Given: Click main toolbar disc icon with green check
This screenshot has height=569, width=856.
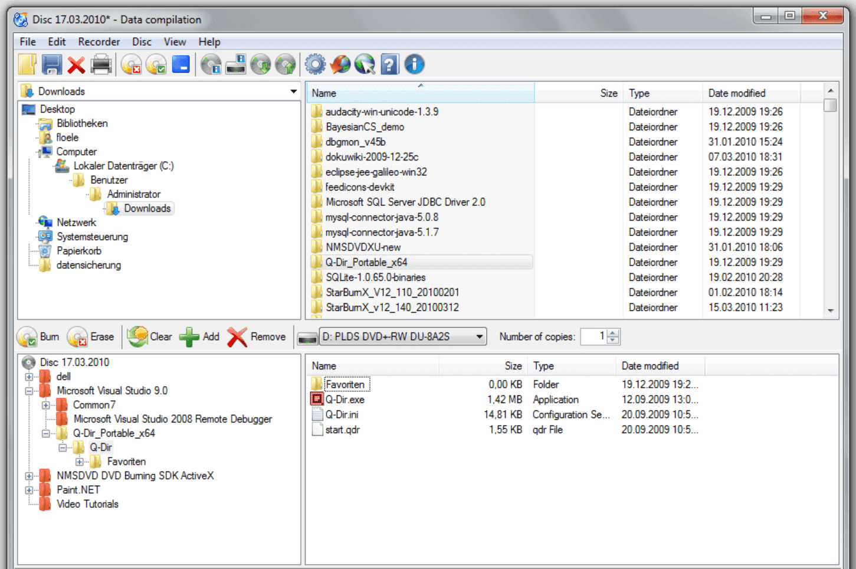Looking at the screenshot, I should pyautogui.click(x=156, y=64).
